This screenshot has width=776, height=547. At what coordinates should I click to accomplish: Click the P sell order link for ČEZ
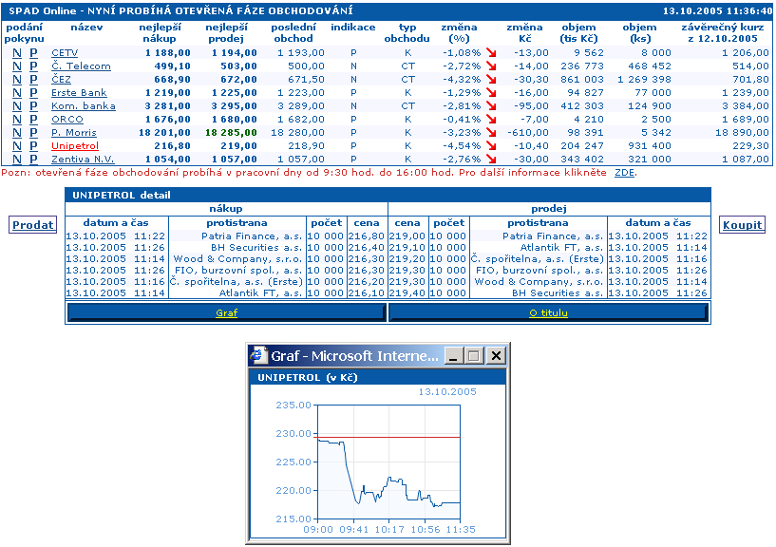[x=34, y=80]
